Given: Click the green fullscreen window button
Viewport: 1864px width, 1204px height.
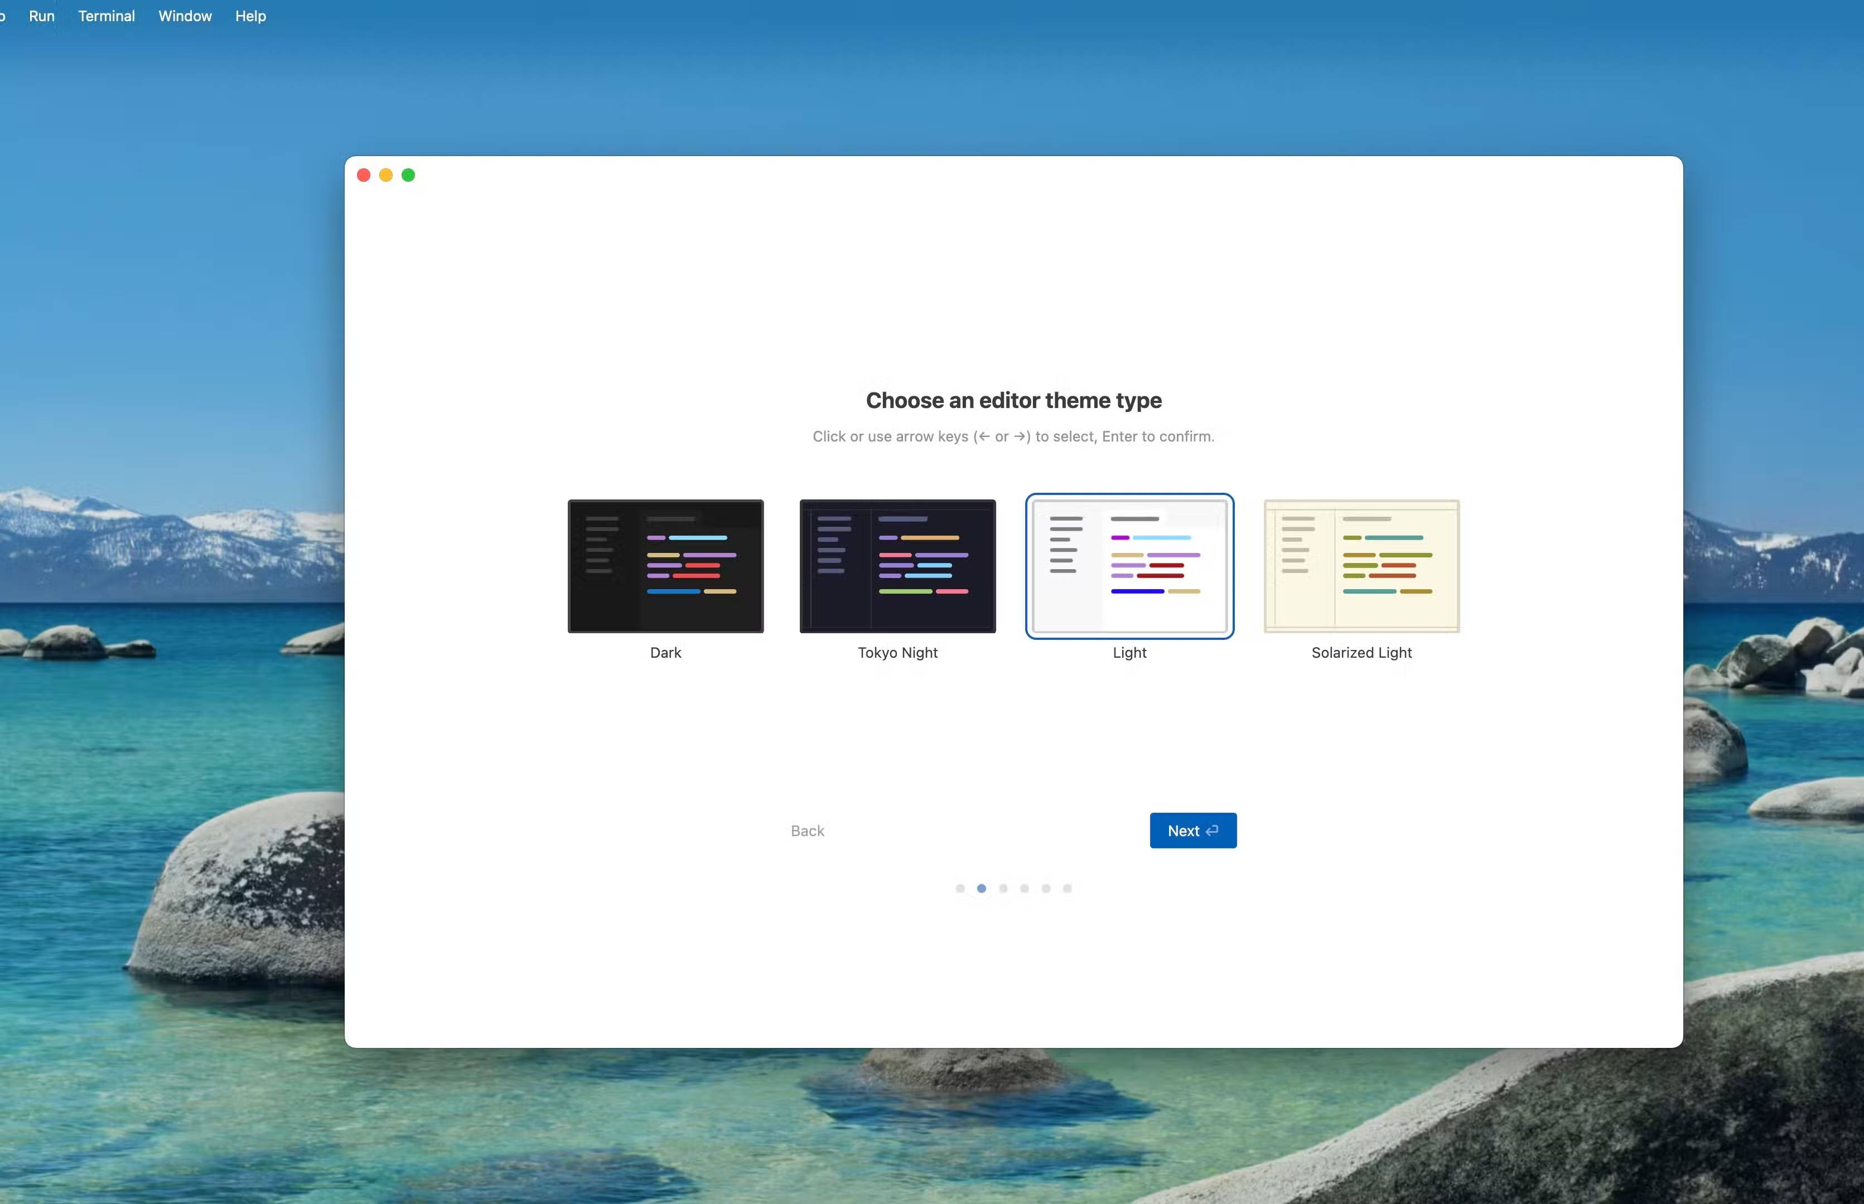Looking at the screenshot, I should coord(408,175).
